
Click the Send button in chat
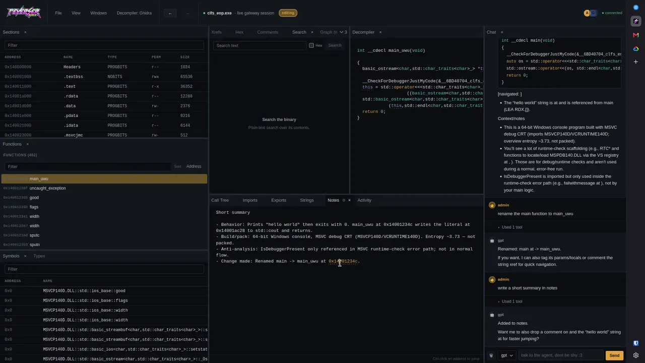point(614,355)
